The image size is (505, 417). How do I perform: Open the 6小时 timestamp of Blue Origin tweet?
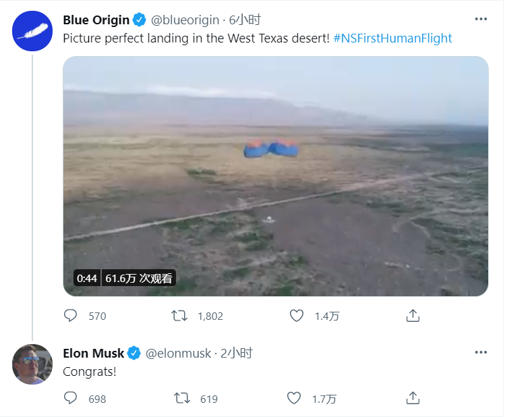tap(245, 20)
